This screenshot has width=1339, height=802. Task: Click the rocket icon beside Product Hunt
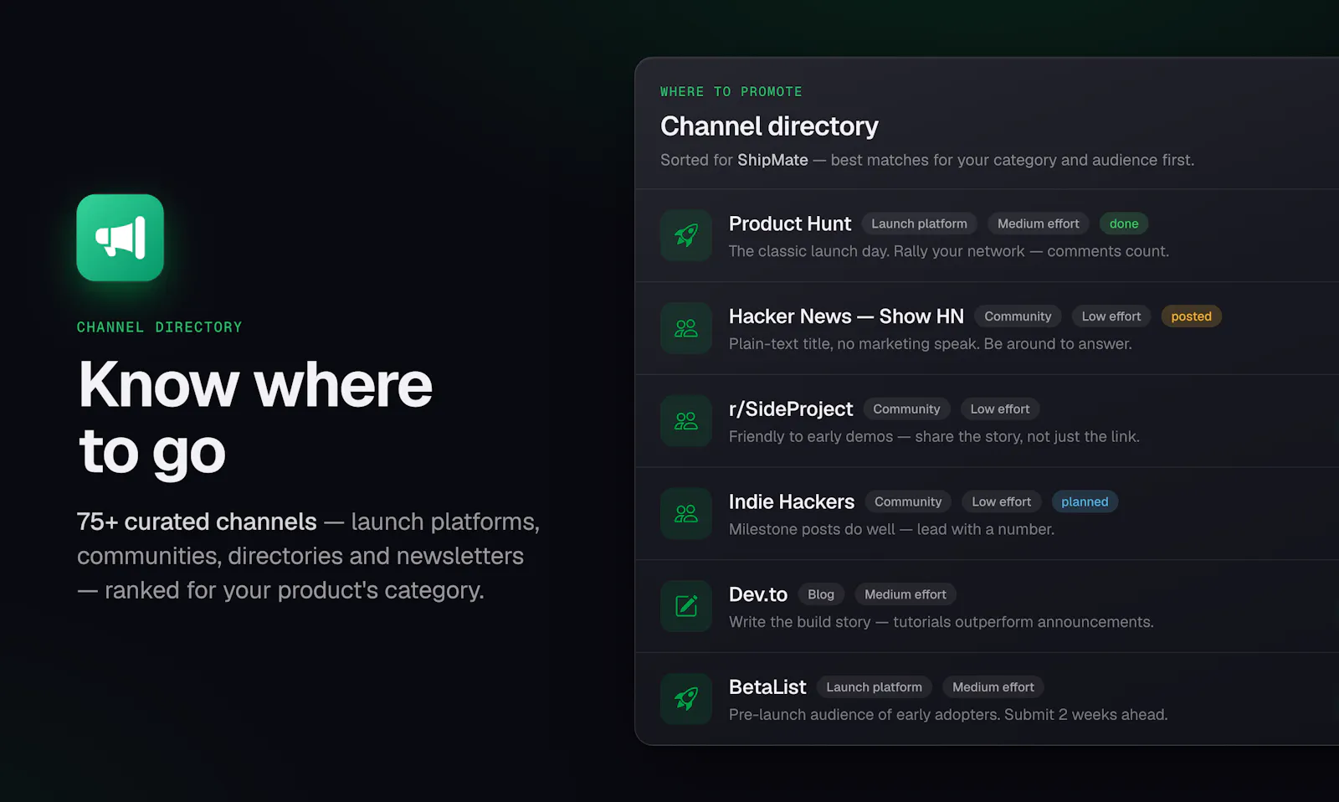coord(686,235)
